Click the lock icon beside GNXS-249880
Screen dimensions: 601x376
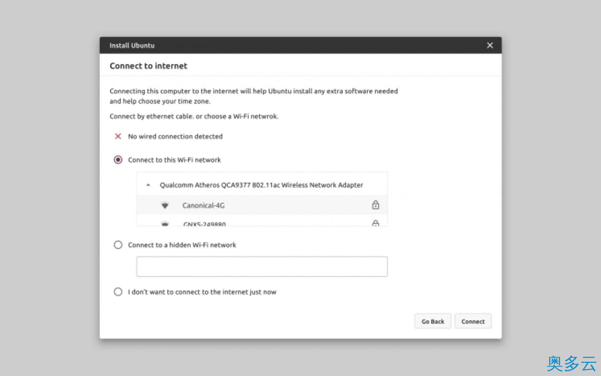click(376, 223)
